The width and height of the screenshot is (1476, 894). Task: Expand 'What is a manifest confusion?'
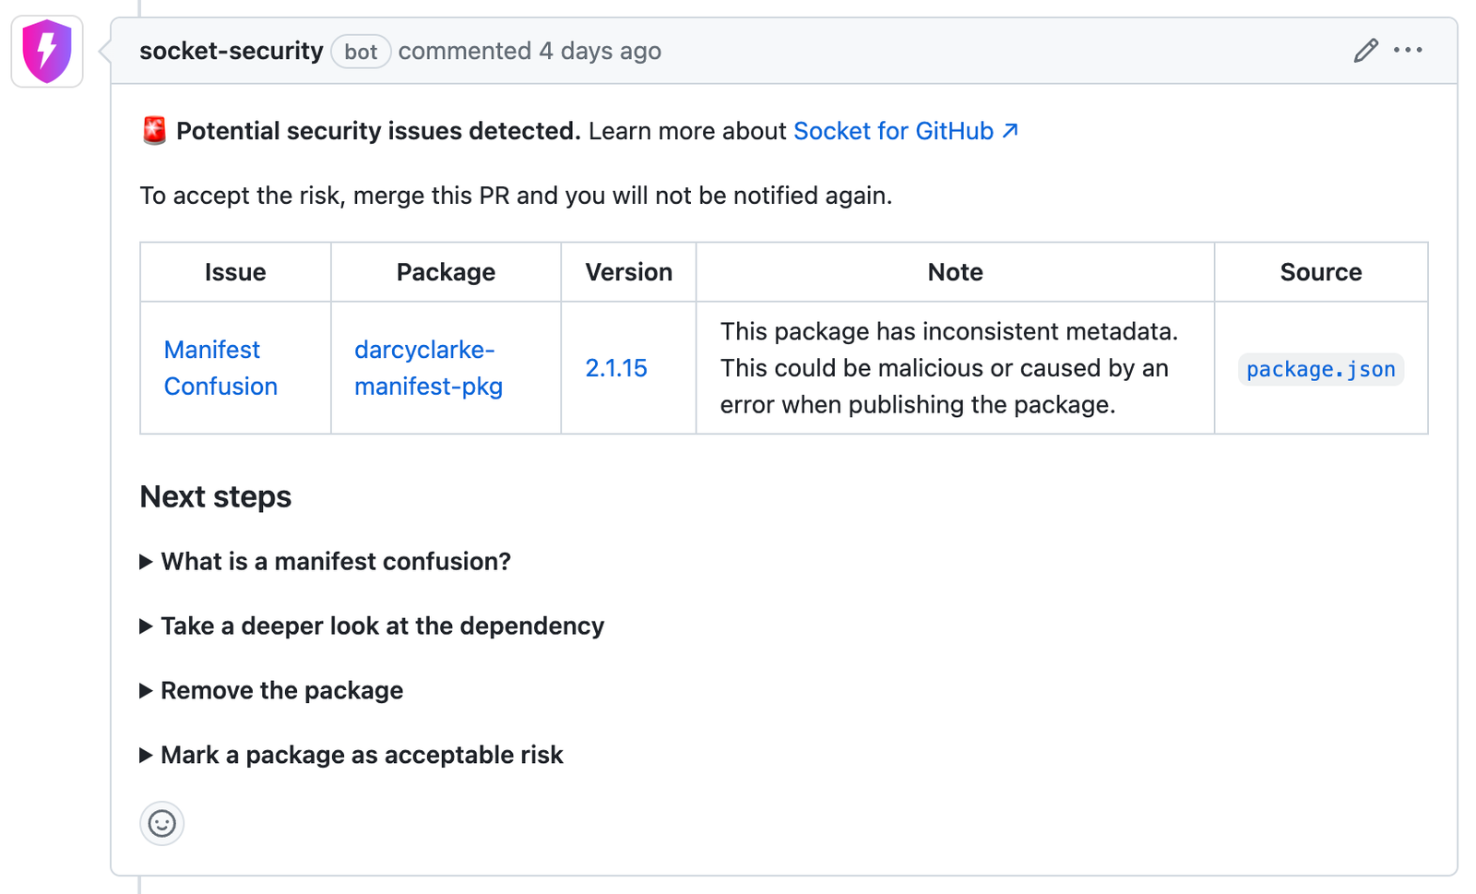click(x=335, y=562)
